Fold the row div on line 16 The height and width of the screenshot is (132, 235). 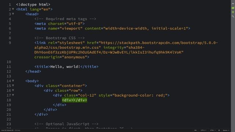tap(13, 91)
